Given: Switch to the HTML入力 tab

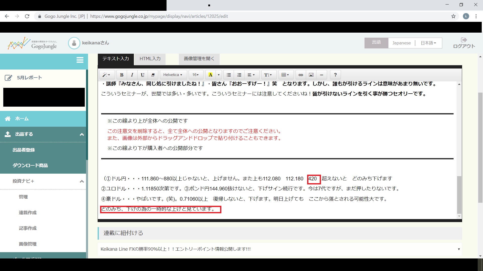Looking at the screenshot, I should [150, 59].
